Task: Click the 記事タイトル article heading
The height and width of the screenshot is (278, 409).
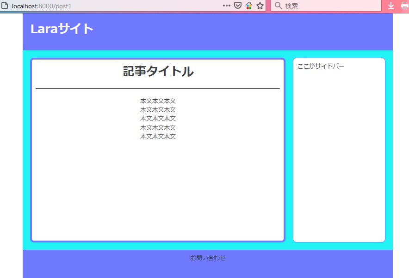Action: (x=158, y=72)
